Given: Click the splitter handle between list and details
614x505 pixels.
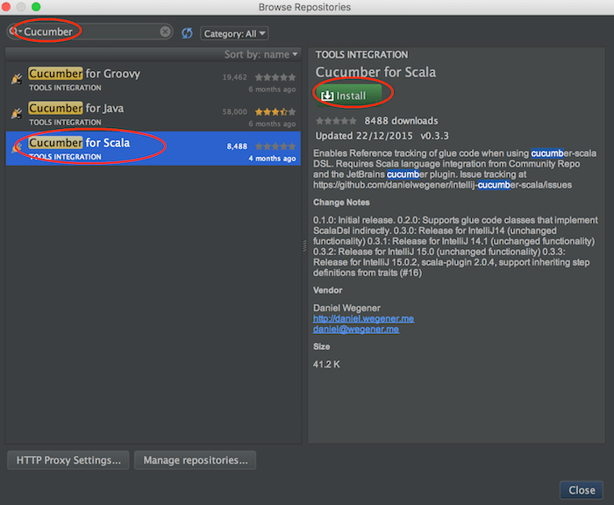Looking at the screenshot, I should click(x=304, y=245).
